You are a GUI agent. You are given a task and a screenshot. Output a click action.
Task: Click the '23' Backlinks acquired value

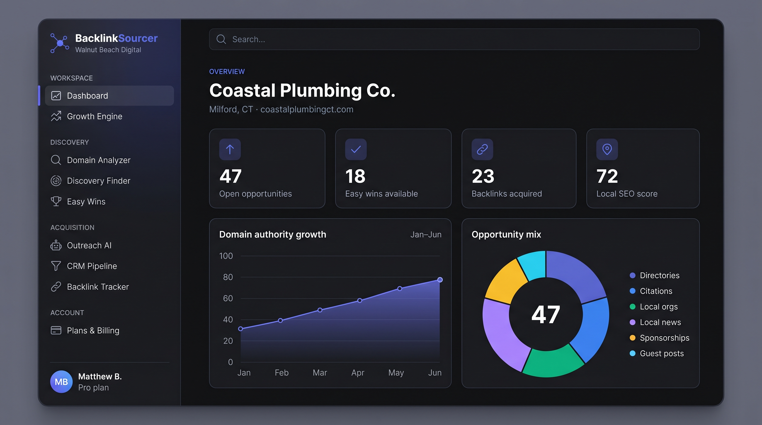(x=483, y=176)
